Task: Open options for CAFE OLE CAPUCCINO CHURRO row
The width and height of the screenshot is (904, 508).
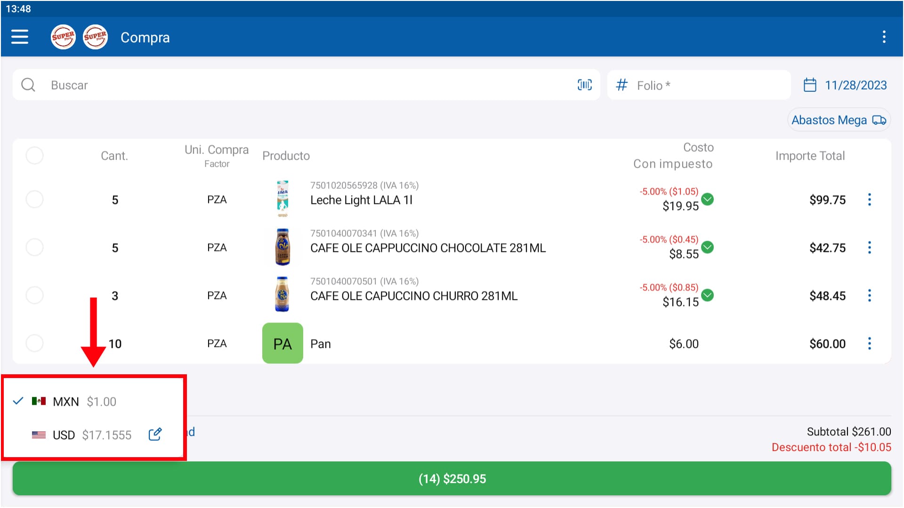Action: (869, 296)
